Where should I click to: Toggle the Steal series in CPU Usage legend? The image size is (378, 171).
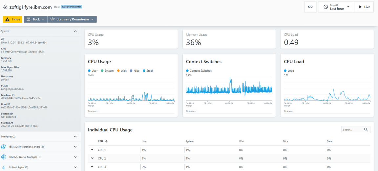[x=147, y=71]
